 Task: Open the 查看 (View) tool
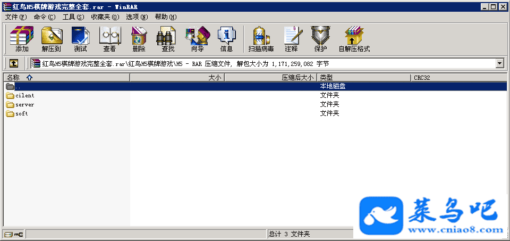(109, 39)
